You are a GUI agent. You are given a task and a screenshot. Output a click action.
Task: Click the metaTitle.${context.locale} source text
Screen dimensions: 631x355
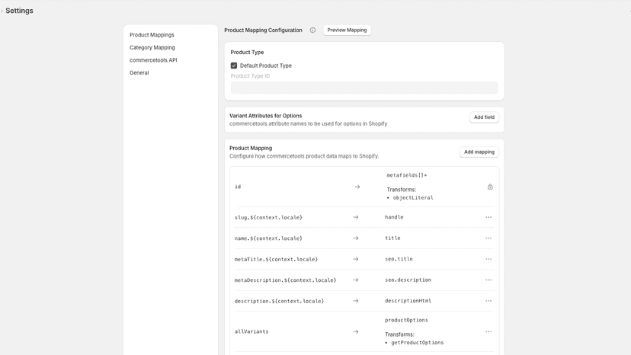tap(276, 259)
